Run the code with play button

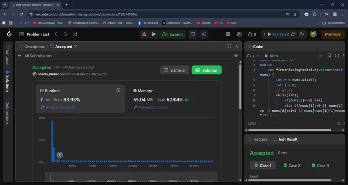point(154,34)
